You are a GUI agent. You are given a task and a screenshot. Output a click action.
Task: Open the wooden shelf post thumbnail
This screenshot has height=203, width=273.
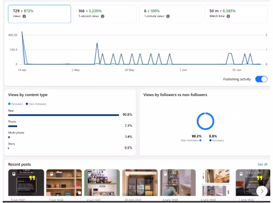[x=64, y=183]
